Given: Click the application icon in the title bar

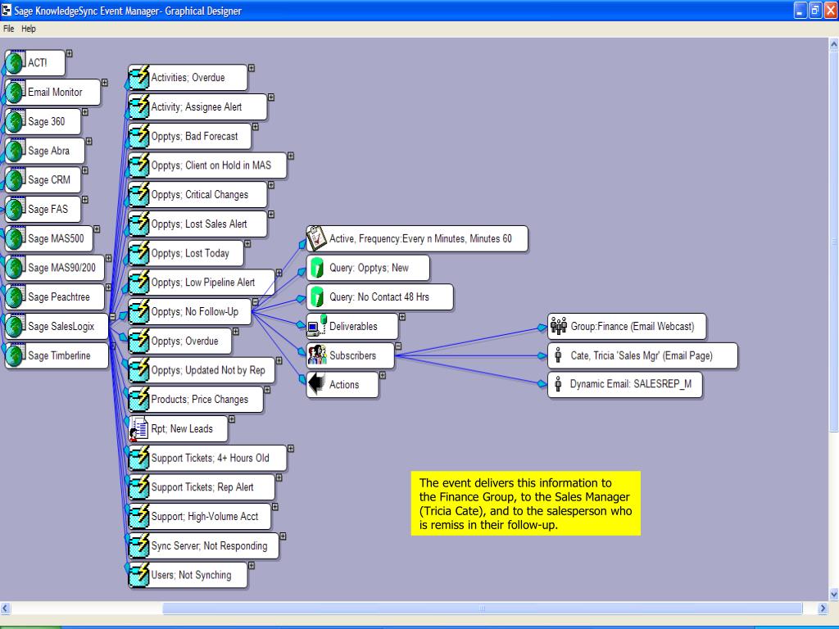Looking at the screenshot, I should tap(7, 10).
